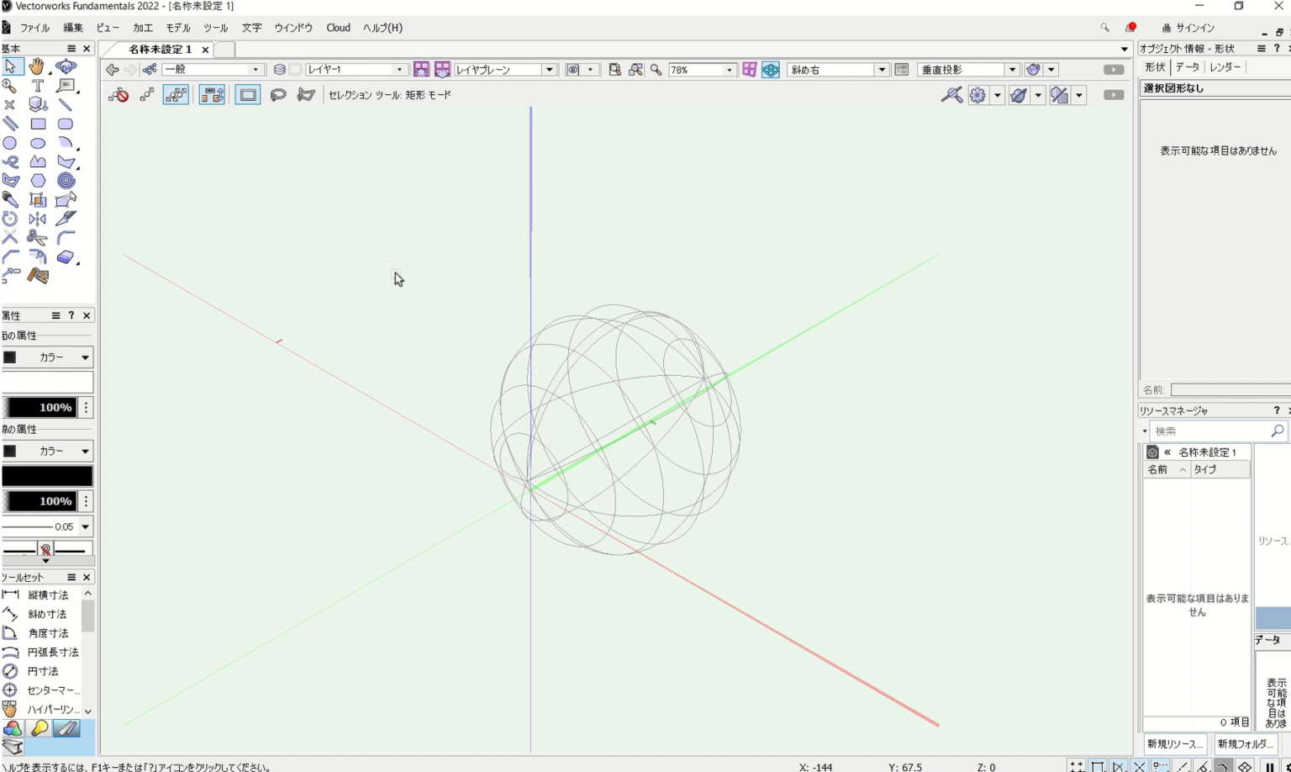Click the 新規フォルダ button
1291x772 pixels.
click(1244, 743)
